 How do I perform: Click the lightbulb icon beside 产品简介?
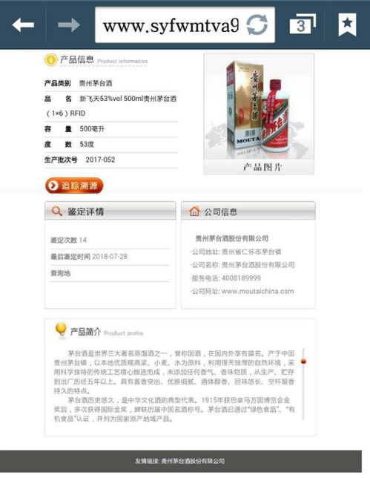[61, 330]
